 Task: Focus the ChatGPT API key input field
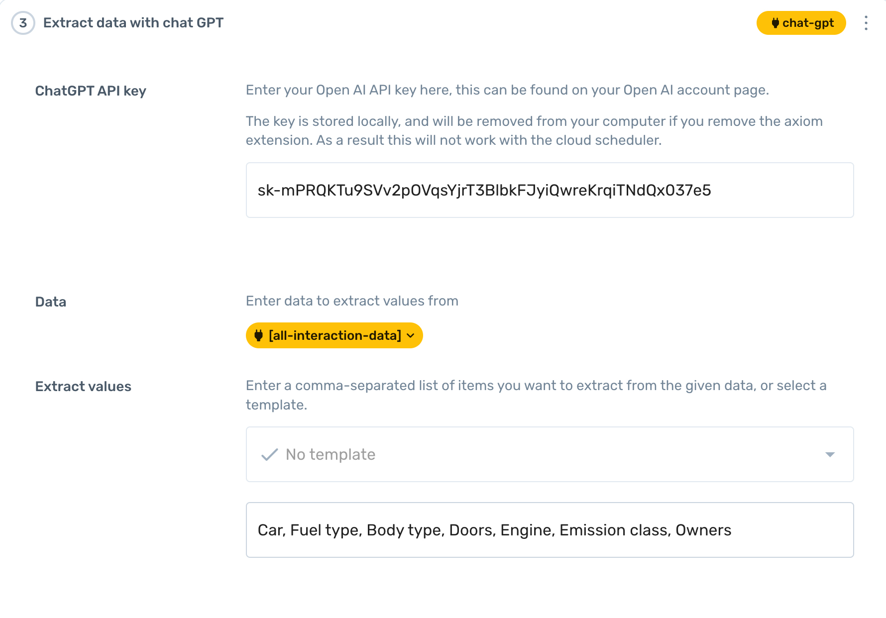(550, 190)
